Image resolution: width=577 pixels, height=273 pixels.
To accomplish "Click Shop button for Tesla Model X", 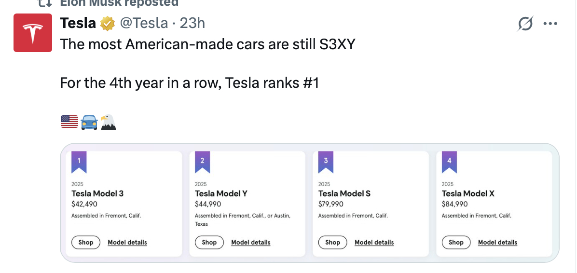I will click(x=456, y=243).
